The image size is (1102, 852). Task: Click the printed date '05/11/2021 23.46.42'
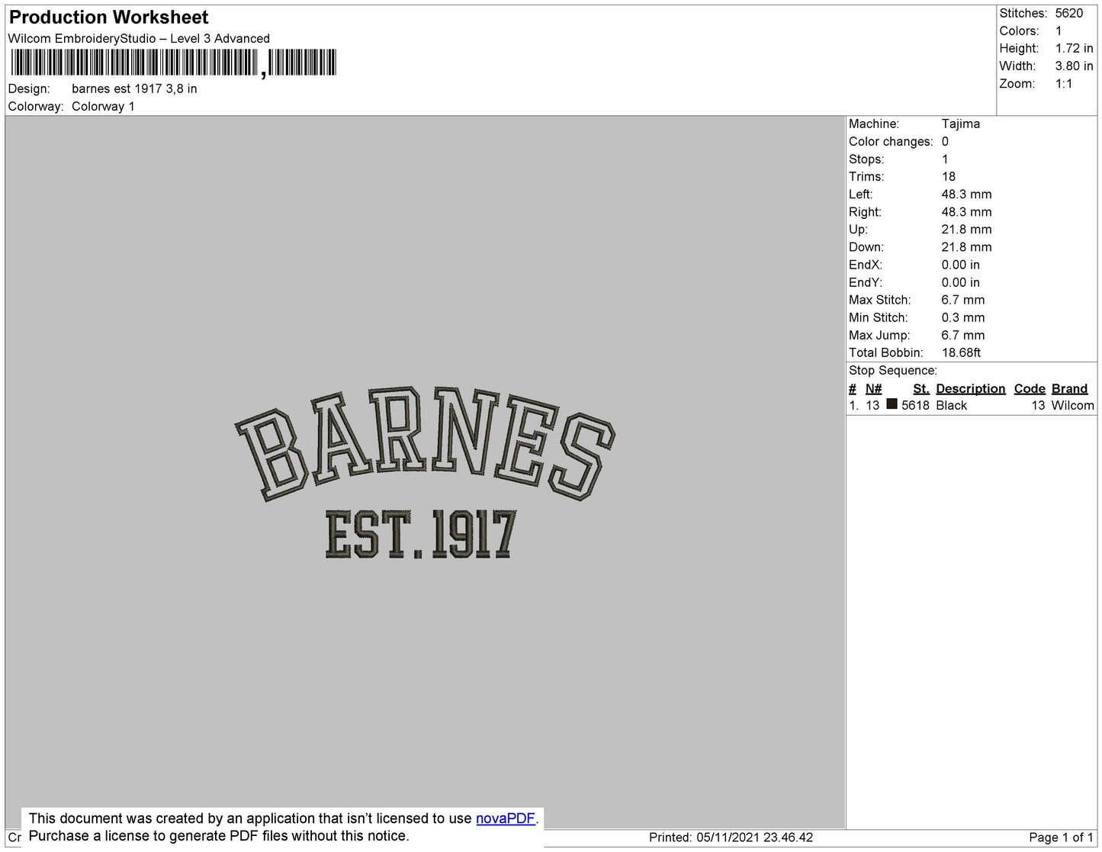(x=754, y=838)
